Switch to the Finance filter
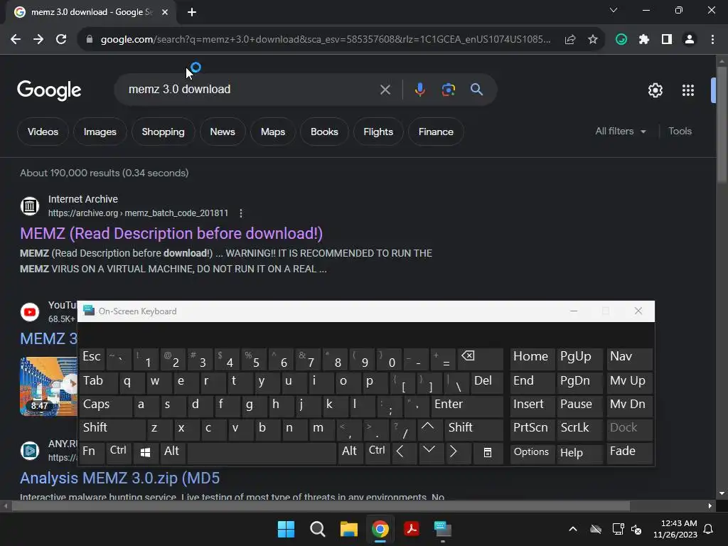This screenshot has width=728, height=546. click(436, 132)
